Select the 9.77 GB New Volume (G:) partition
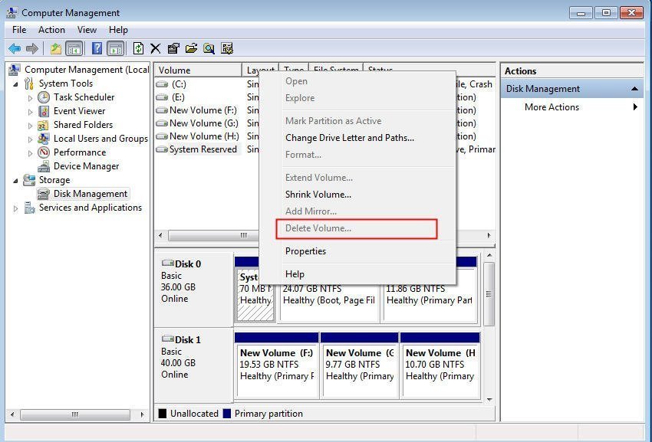This screenshot has width=652, height=442. [x=360, y=371]
